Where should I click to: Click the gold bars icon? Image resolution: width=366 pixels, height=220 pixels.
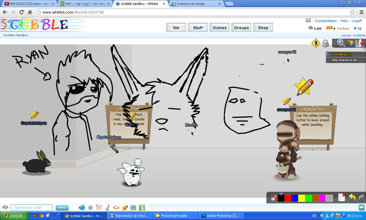[x=329, y=28]
